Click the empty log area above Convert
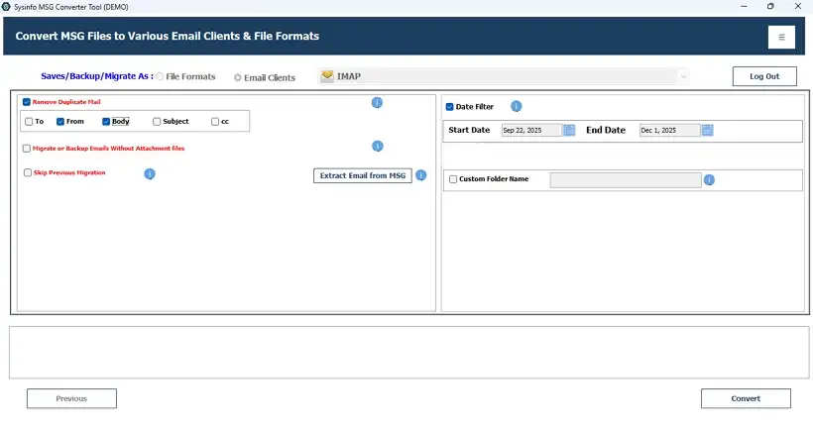The image size is (813, 428). (x=408, y=353)
